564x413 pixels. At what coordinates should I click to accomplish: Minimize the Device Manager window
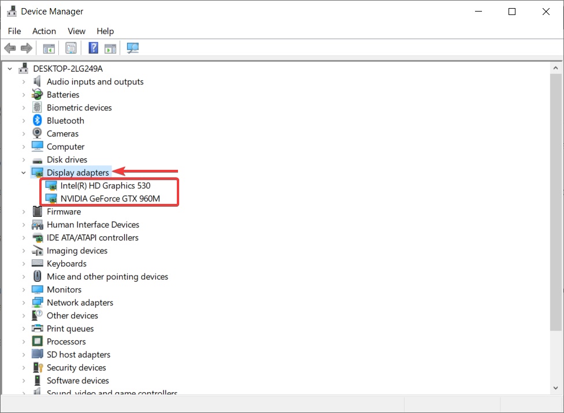click(x=478, y=12)
